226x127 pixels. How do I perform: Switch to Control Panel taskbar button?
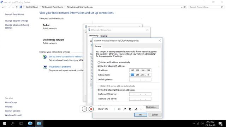pos(39,123)
